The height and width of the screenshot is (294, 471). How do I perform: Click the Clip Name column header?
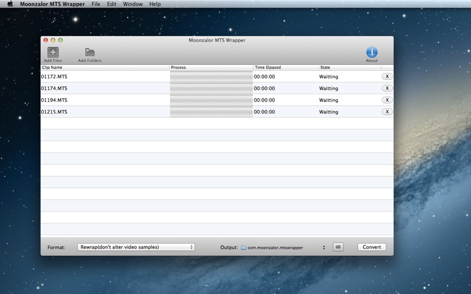tap(105, 68)
